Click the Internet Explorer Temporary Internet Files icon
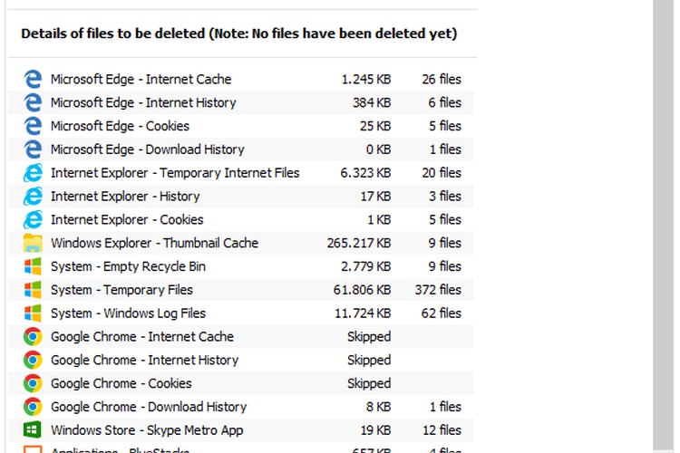680x453 pixels. (x=33, y=173)
